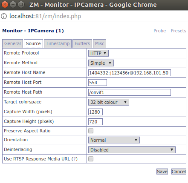Switch to the Timestamp tab

pos(58,43)
